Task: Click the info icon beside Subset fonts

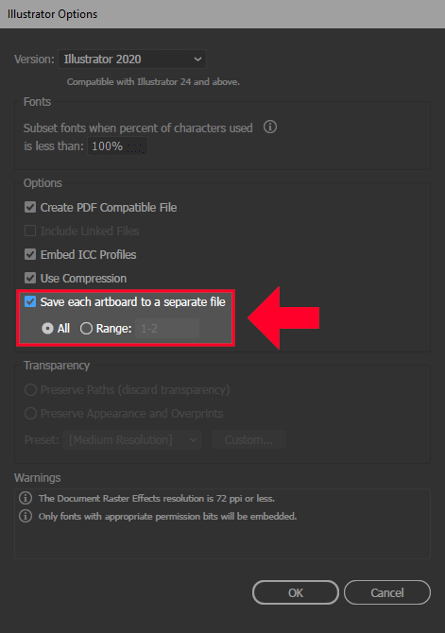Action: 270,127
